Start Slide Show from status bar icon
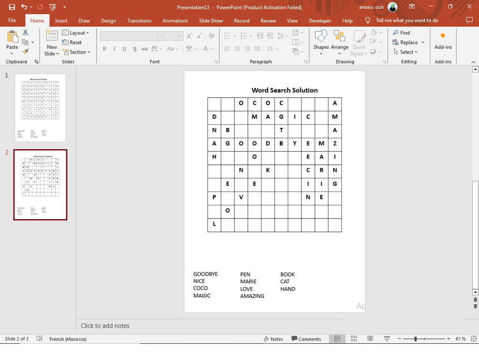The width and height of the screenshot is (479, 360). [387, 339]
